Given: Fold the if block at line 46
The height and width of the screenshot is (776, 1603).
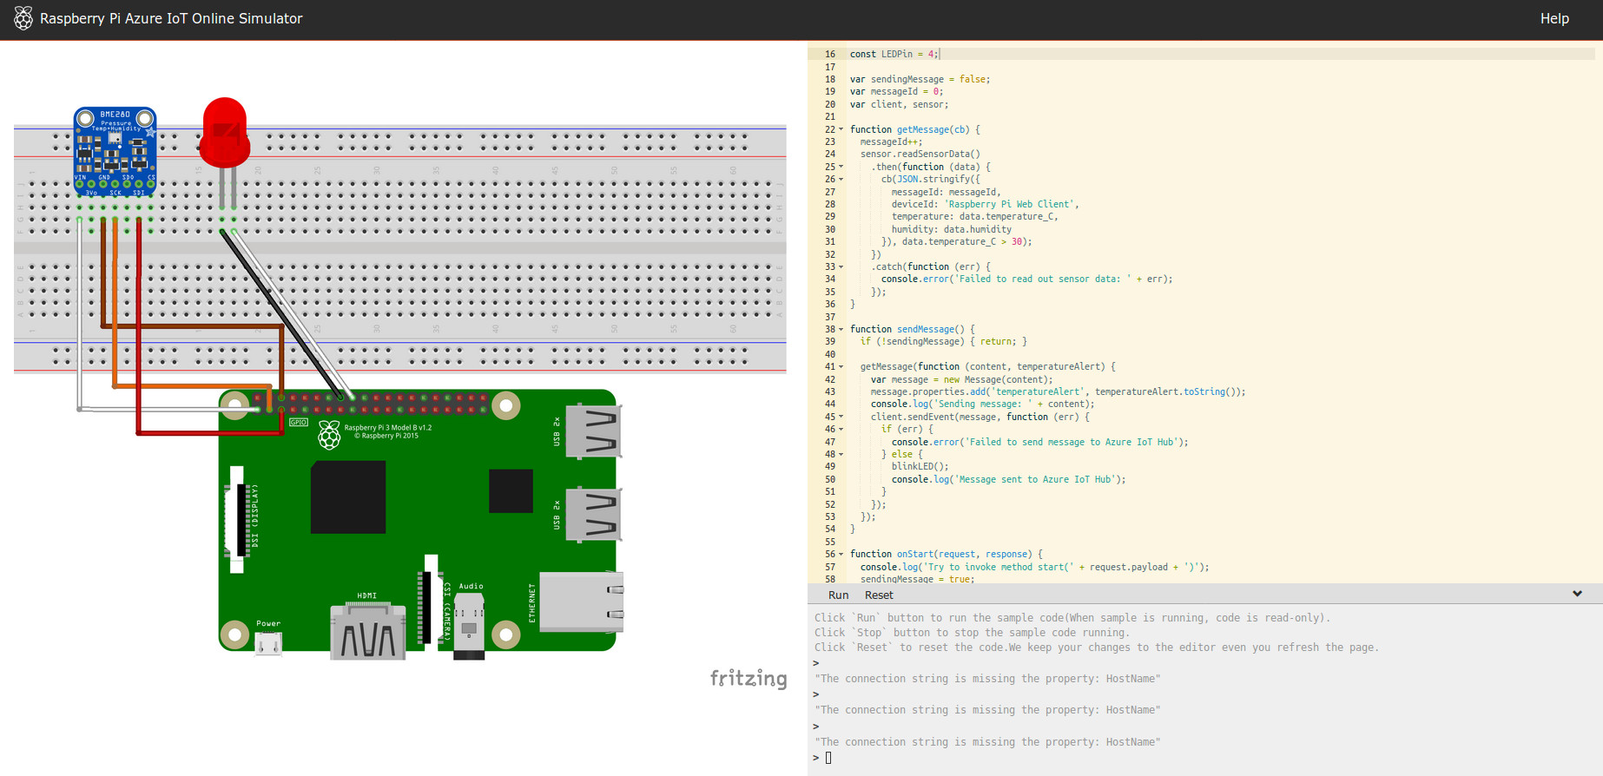Looking at the screenshot, I should 841,429.
